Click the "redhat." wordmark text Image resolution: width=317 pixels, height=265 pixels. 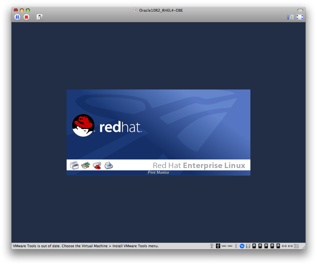click(121, 127)
